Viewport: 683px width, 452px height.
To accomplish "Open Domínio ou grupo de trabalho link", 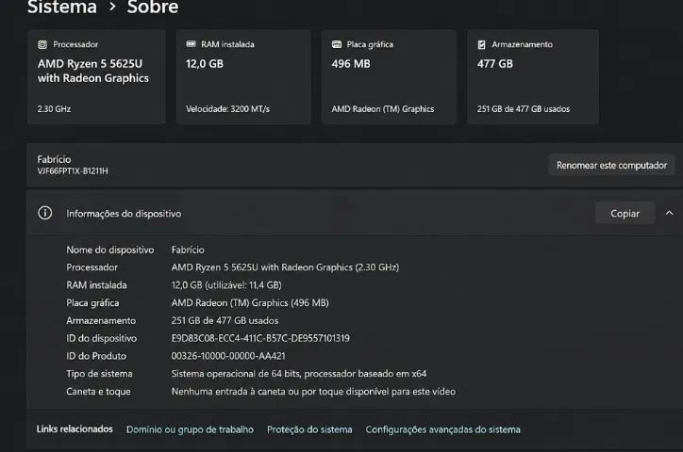I will pyautogui.click(x=190, y=429).
